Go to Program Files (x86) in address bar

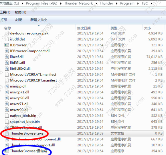pos(41,3)
